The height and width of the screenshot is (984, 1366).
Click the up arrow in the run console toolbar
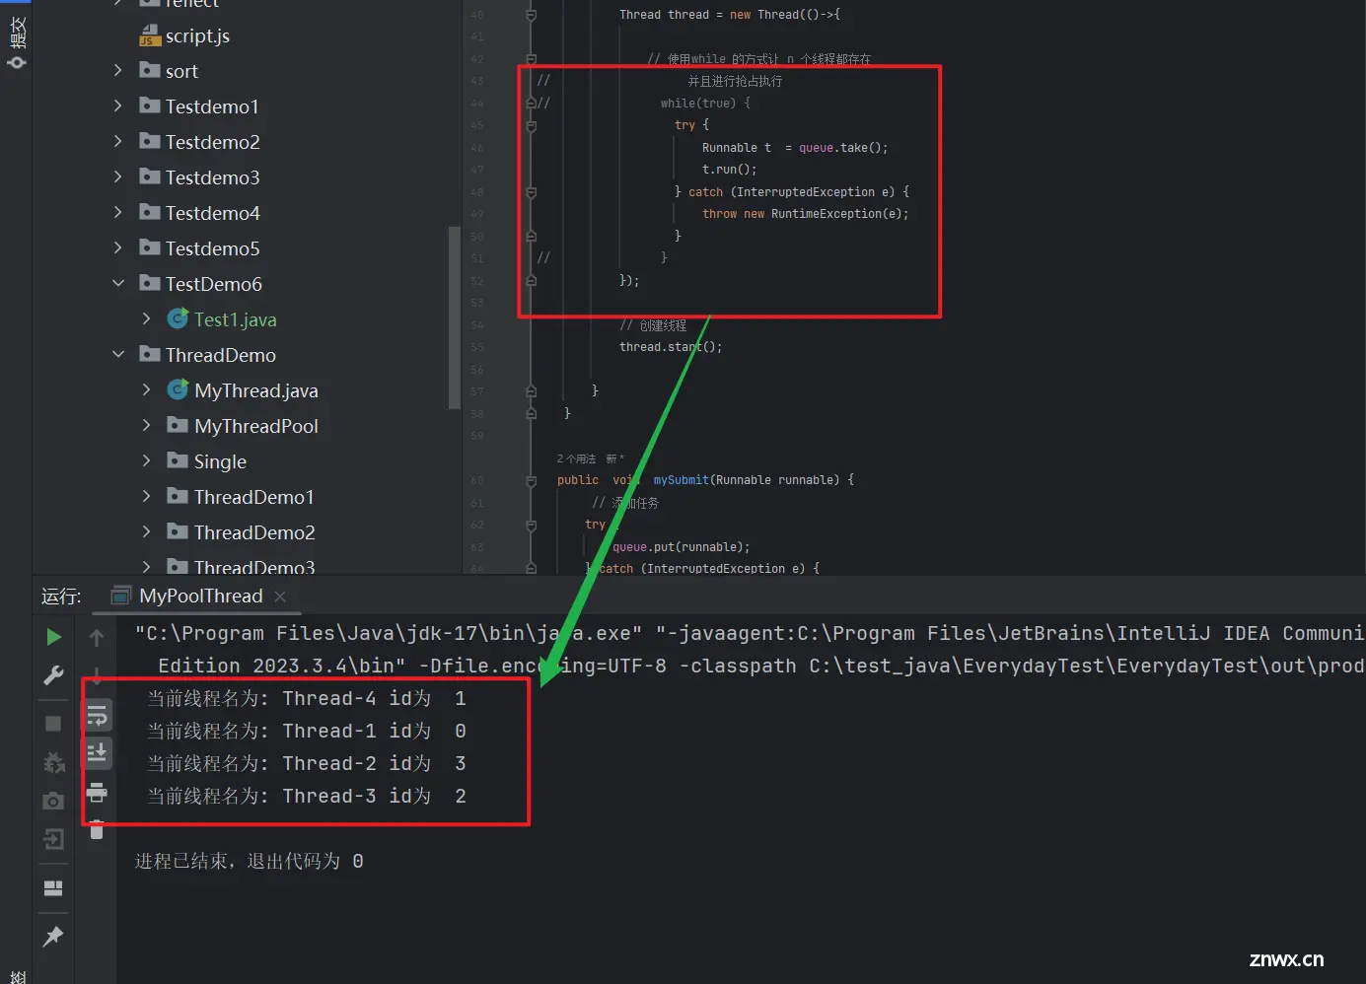pos(97,637)
